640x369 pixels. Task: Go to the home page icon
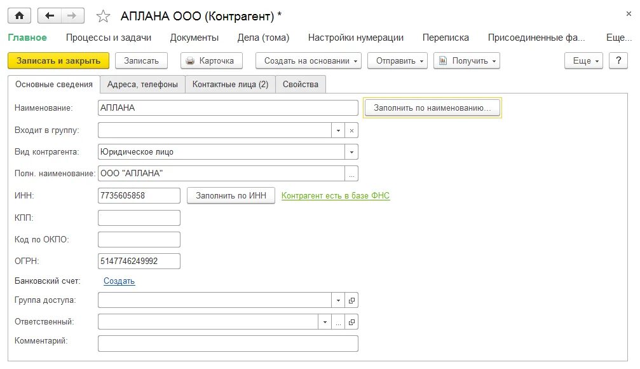click(x=19, y=16)
